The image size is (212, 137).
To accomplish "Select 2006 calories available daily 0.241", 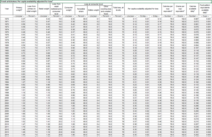I will [x=193, y=114].
